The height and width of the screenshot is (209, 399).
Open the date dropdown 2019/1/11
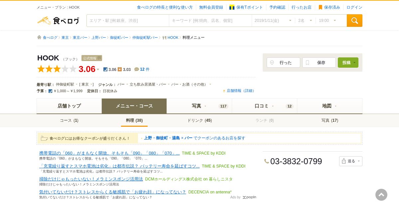[273, 21]
